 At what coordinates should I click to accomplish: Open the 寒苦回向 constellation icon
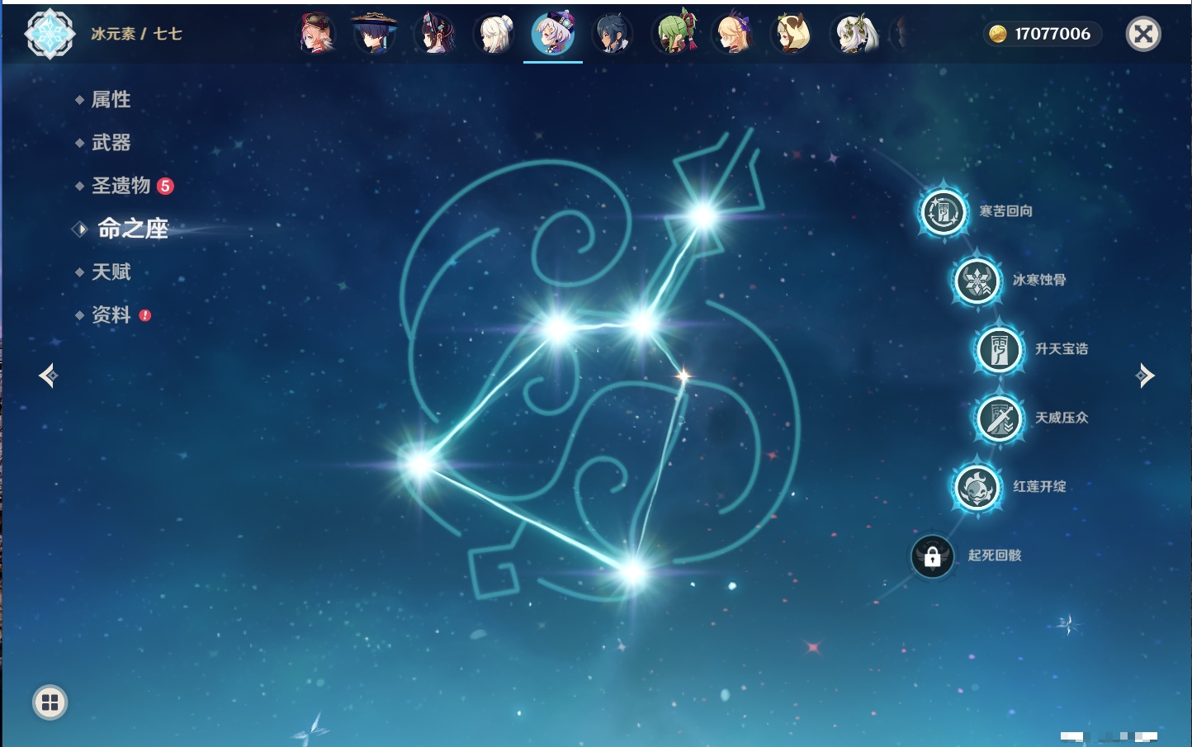(x=944, y=212)
